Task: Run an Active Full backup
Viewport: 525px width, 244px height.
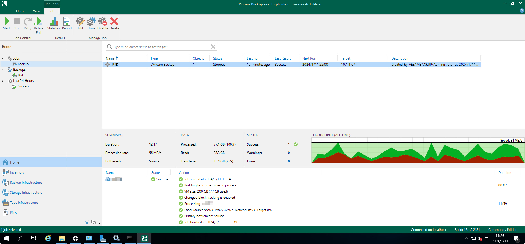Action: tap(38, 26)
